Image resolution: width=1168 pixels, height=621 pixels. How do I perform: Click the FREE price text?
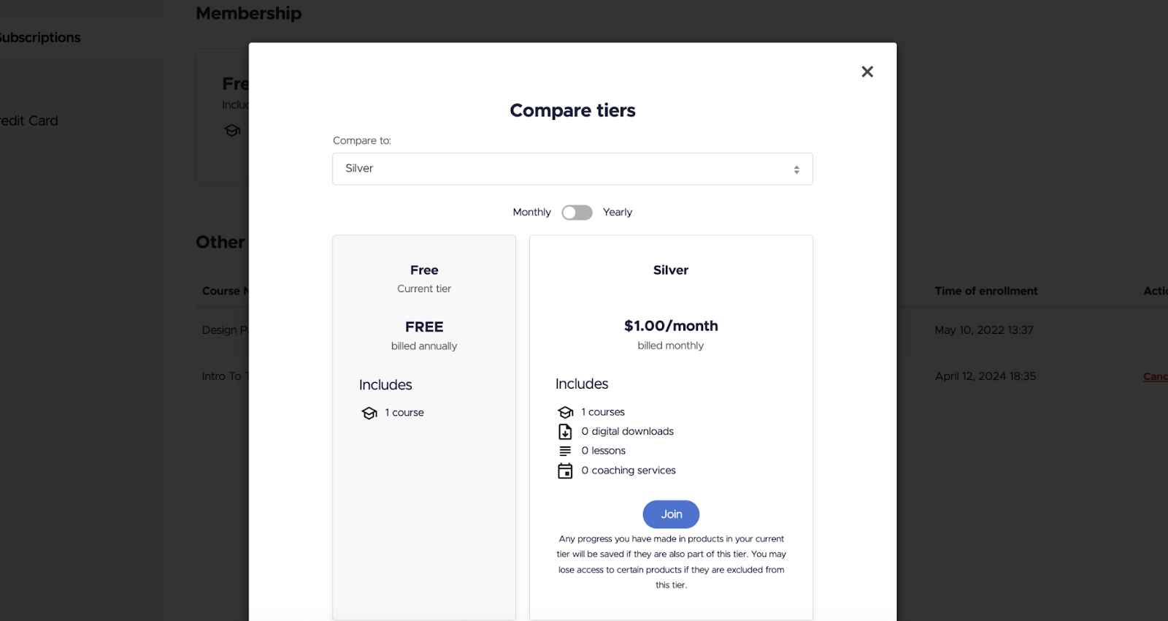click(x=424, y=327)
